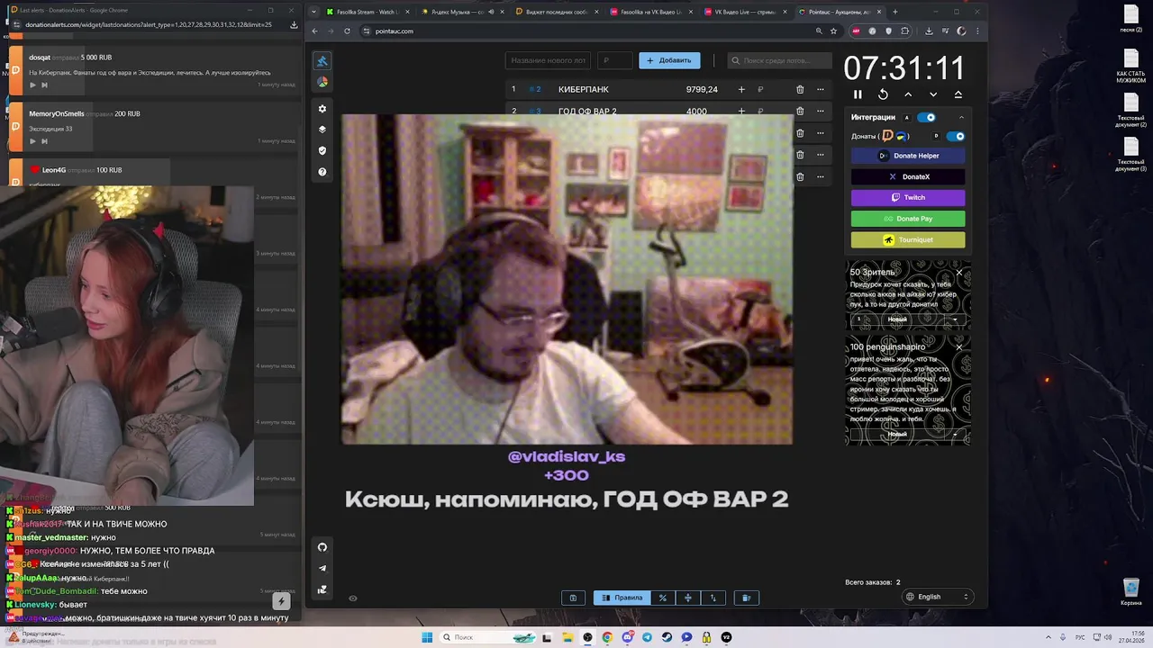Open Steam from the taskbar
The height and width of the screenshot is (648, 1153).
(x=667, y=637)
